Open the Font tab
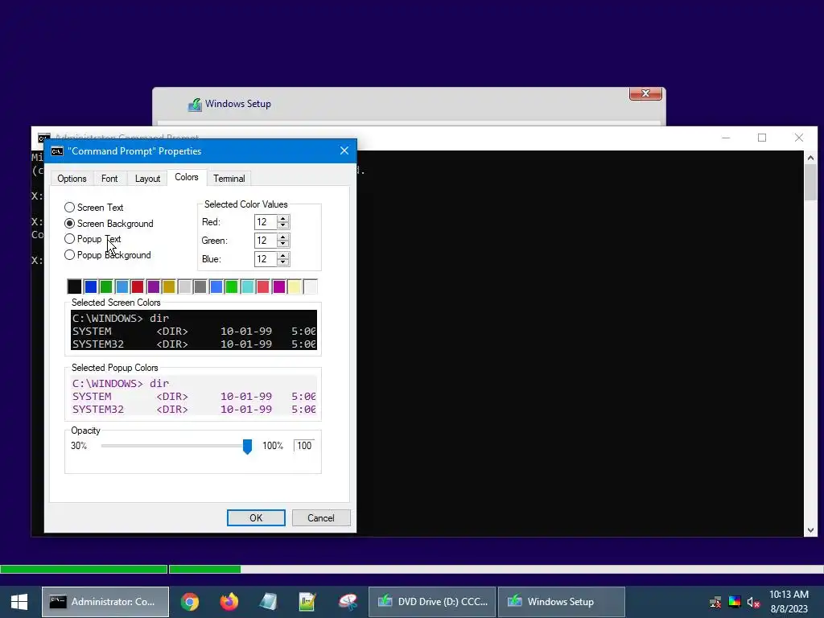The width and height of the screenshot is (824, 618). (x=109, y=179)
